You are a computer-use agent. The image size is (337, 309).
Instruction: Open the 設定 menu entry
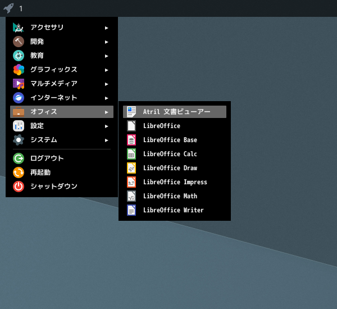click(x=62, y=126)
